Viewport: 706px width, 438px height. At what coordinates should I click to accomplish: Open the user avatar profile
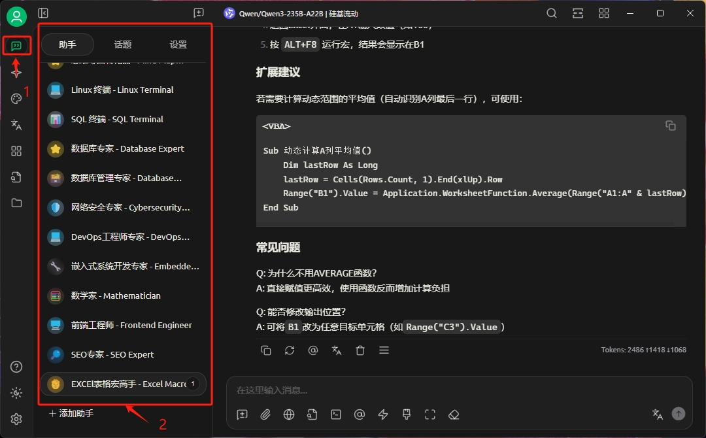click(x=16, y=16)
